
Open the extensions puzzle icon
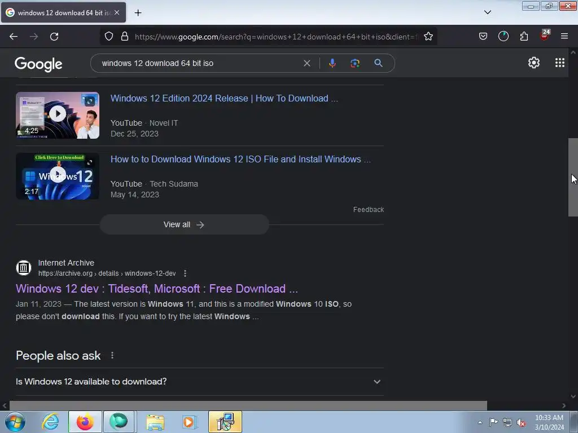click(524, 36)
